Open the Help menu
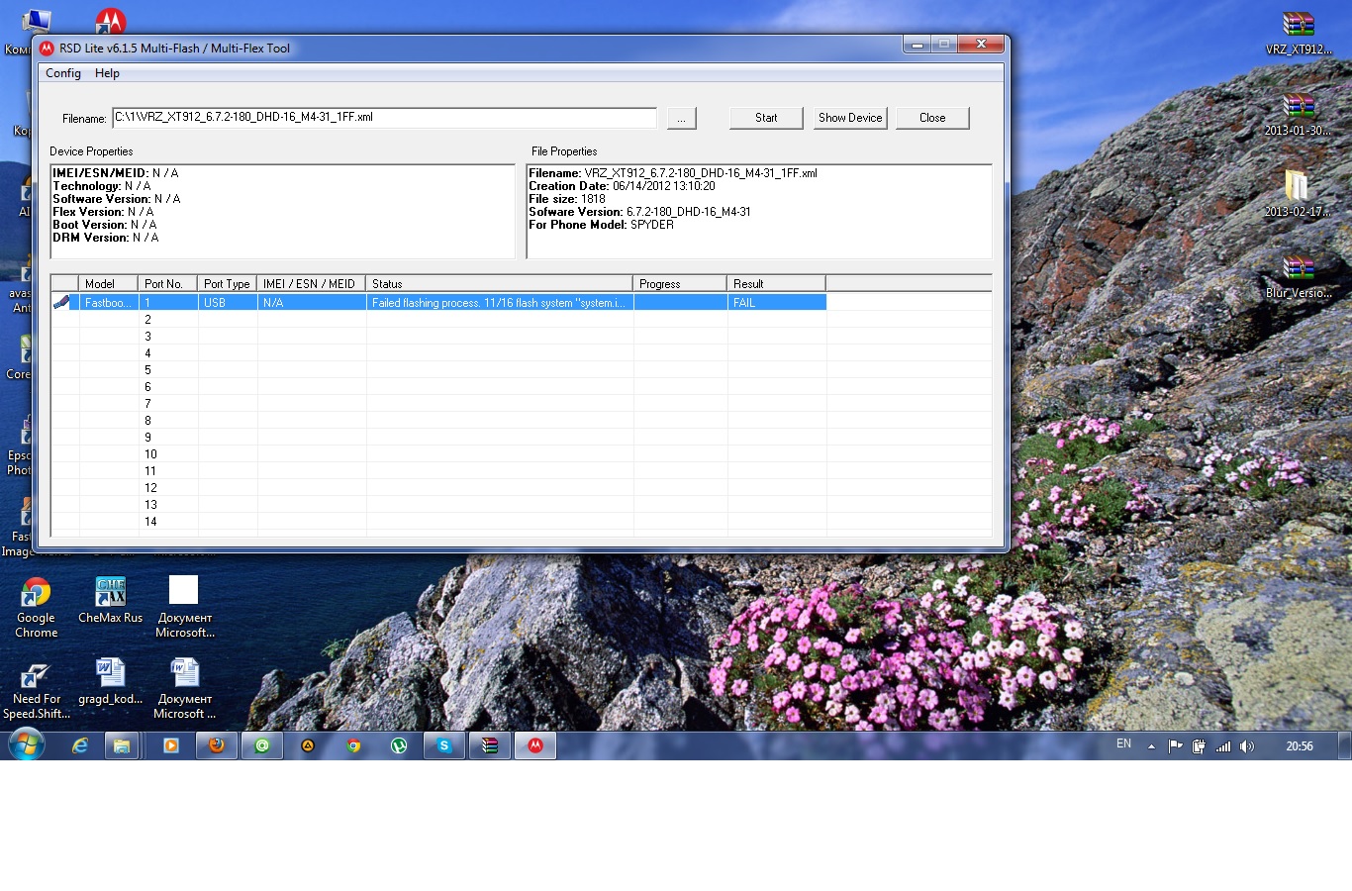The image size is (1352, 891). tap(107, 73)
